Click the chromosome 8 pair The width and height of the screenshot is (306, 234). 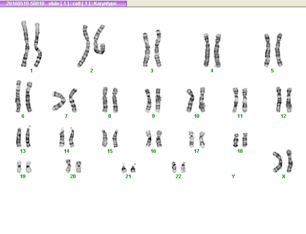coord(110,100)
